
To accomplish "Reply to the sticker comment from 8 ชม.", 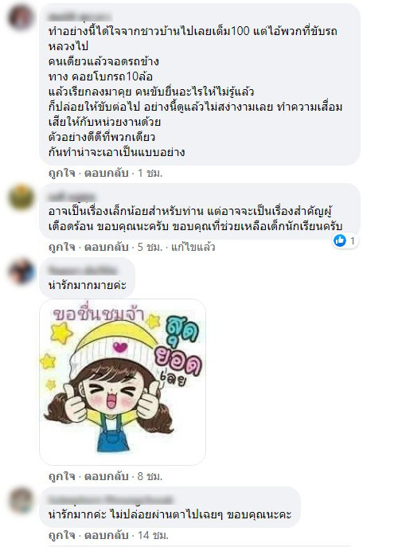I will (107, 476).
